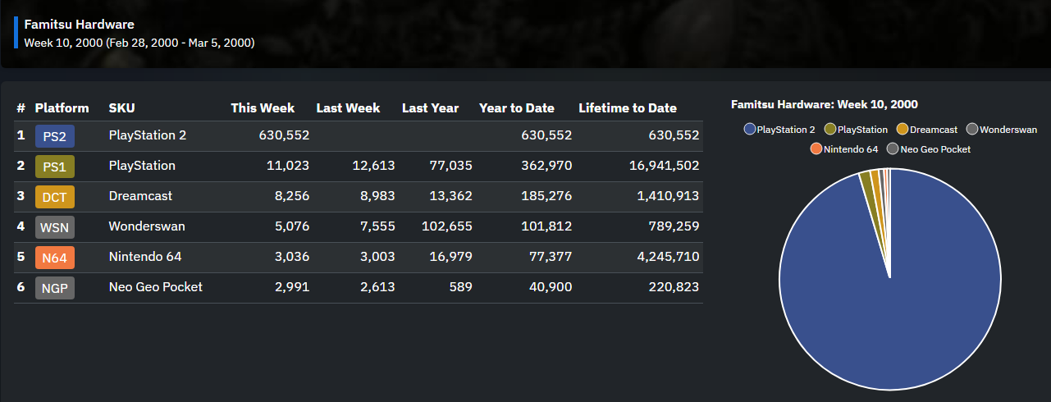1051x402 pixels.
Task: Click Neo Geo Pocket Last Year 589
Action: [461, 287]
